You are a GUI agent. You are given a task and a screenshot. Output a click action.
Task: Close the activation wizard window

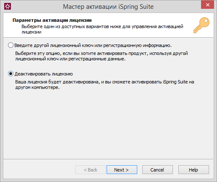[207, 5]
